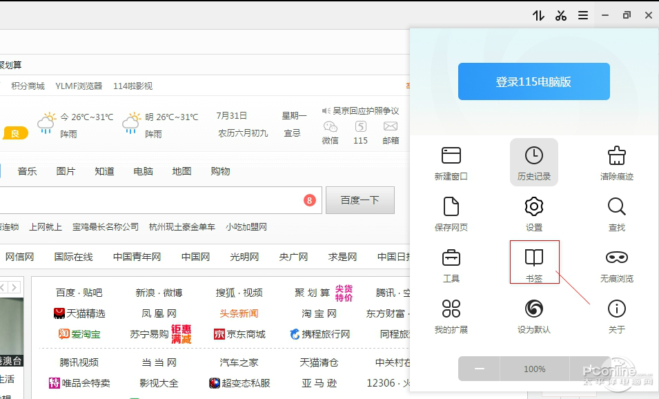This screenshot has width=659, height=399.
Task: Click today's weather 今 26℃~31℃ 阵雨
Action: (75, 125)
